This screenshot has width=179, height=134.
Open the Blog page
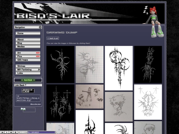[28, 43]
